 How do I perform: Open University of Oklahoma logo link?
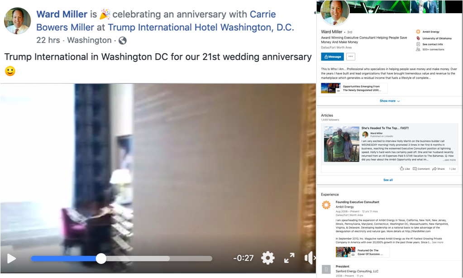tap(418, 38)
